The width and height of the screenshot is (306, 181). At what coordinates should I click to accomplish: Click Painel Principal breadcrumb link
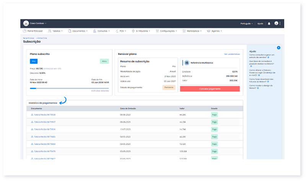coord(28,38)
